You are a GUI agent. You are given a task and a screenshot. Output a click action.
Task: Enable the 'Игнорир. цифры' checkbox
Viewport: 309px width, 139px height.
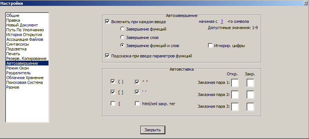[x=210, y=46]
